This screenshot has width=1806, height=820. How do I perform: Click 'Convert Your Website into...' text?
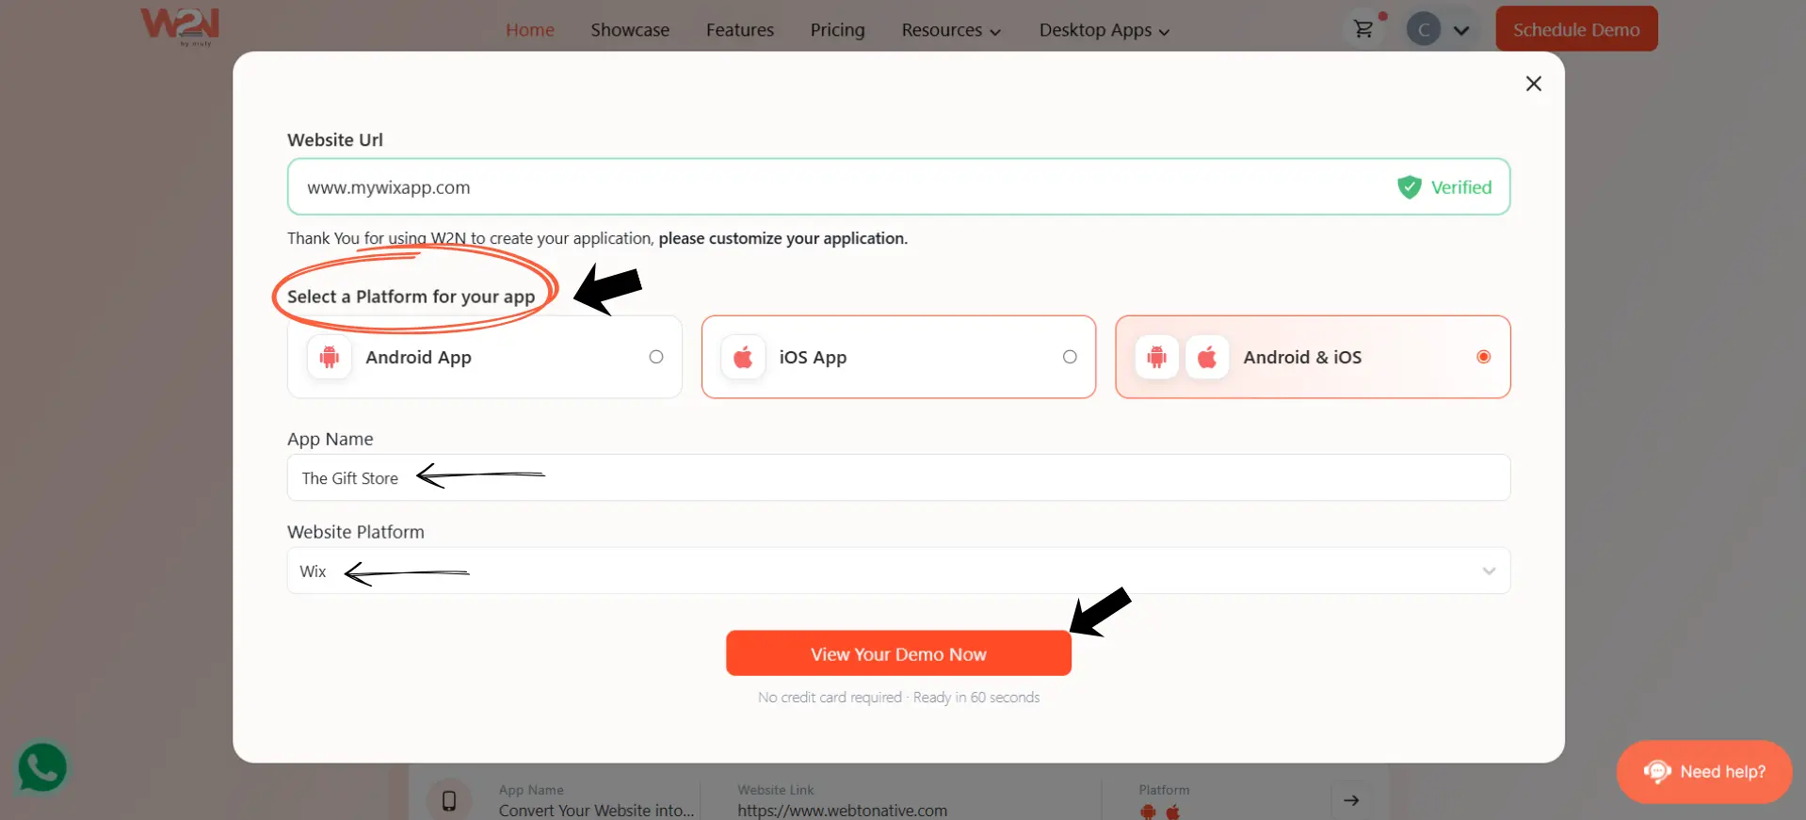596,811
